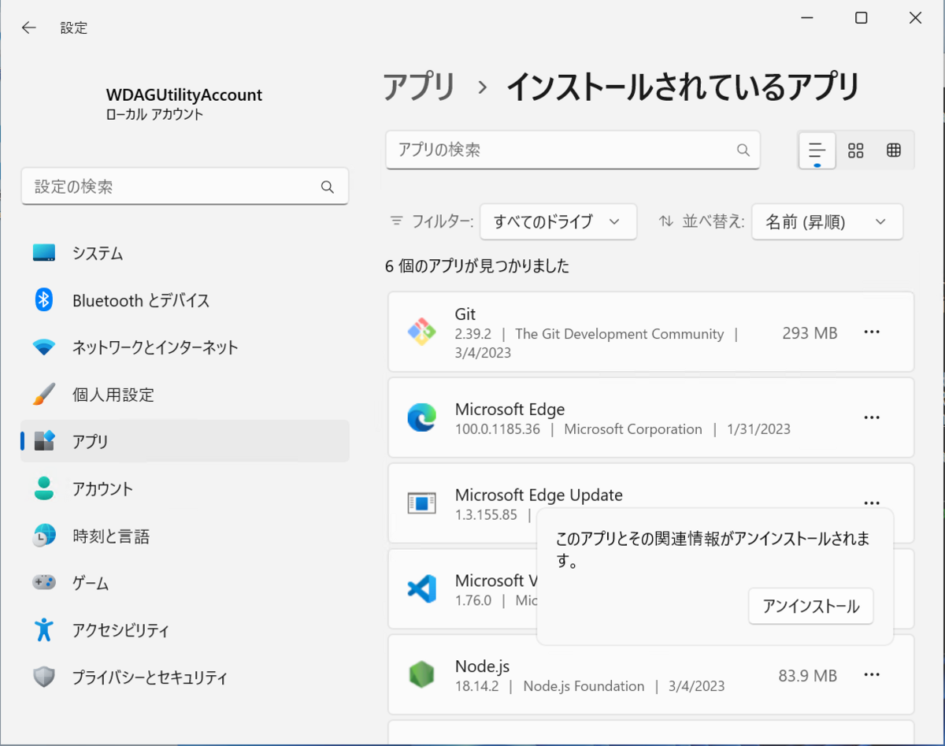Go back using the arrow beside 設定
Screen dimensions: 945x746
(29, 28)
